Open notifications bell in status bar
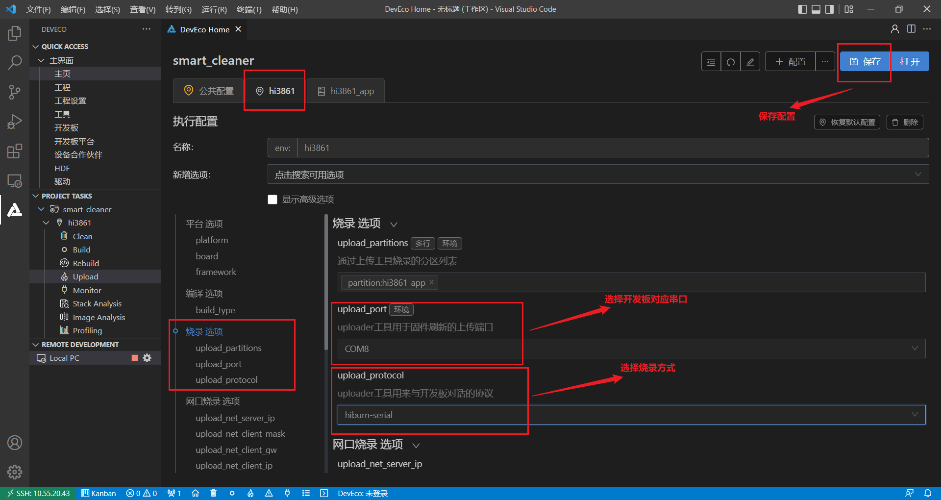The height and width of the screenshot is (500, 941). point(928,493)
